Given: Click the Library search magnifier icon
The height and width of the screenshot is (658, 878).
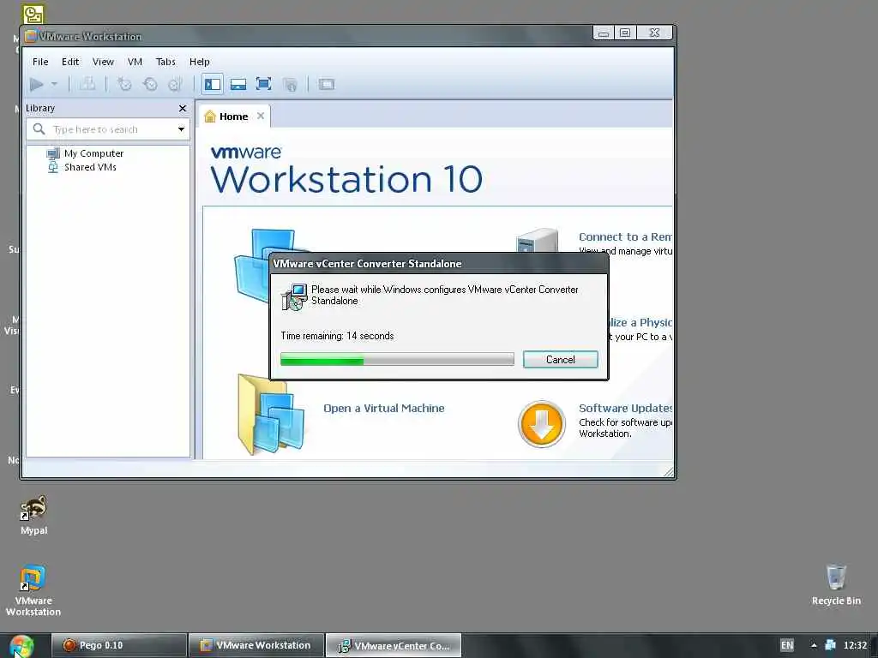Looking at the screenshot, I should (39, 129).
